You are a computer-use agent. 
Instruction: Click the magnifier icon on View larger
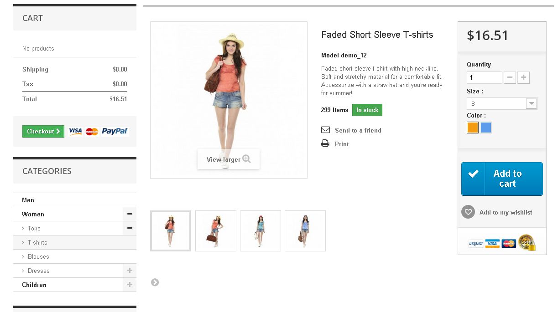pyautogui.click(x=247, y=159)
